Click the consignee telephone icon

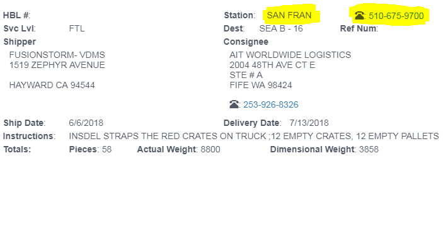click(234, 104)
